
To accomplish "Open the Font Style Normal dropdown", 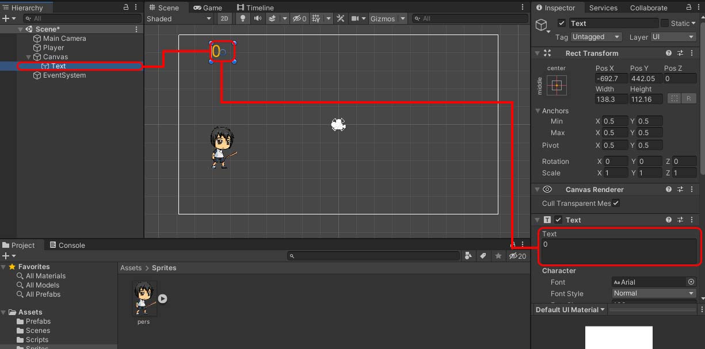I will [x=654, y=293].
